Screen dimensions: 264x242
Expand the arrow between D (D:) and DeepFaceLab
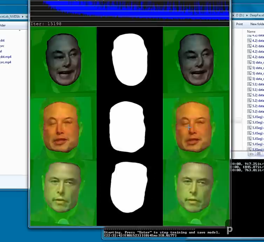[247, 15]
